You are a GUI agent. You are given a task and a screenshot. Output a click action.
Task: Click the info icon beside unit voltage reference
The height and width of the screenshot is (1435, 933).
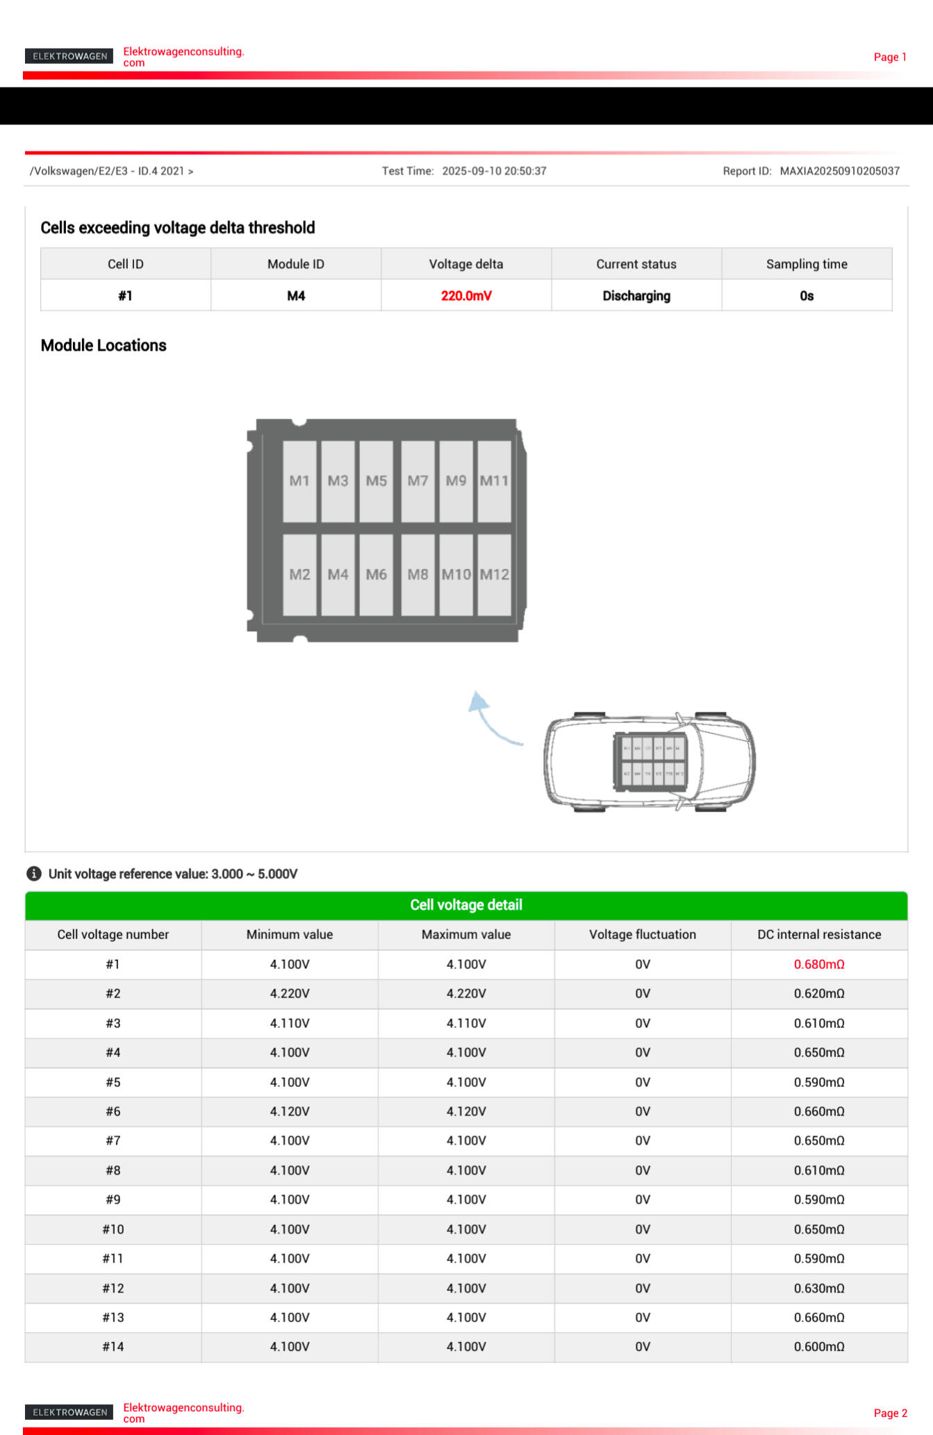33,874
